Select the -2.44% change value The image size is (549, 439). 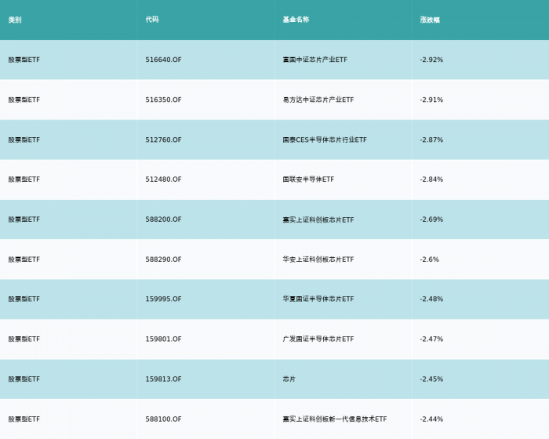[x=431, y=419]
